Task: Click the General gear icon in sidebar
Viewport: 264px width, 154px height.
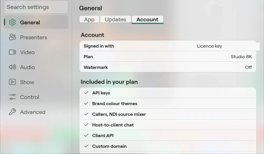Action: (12, 22)
